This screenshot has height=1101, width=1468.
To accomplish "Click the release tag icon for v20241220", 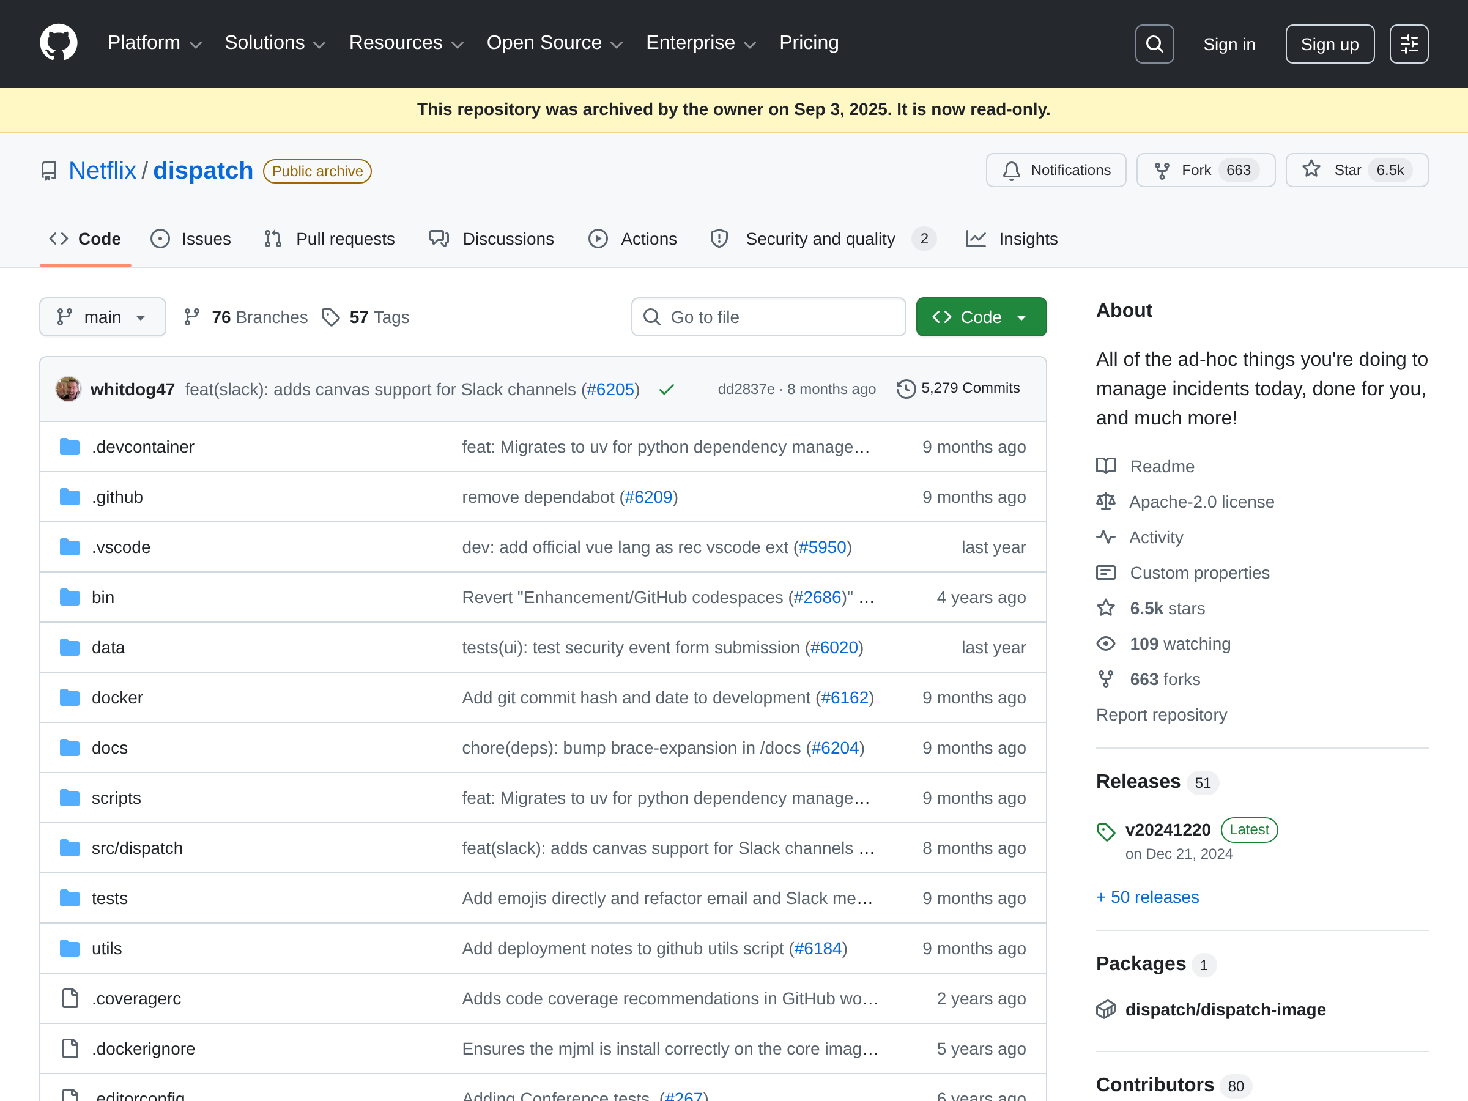I will pyautogui.click(x=1106, y=831).
